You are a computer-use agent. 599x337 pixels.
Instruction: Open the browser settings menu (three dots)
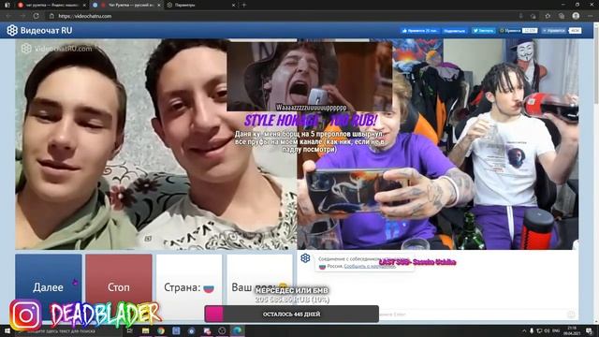click(591, 16)
